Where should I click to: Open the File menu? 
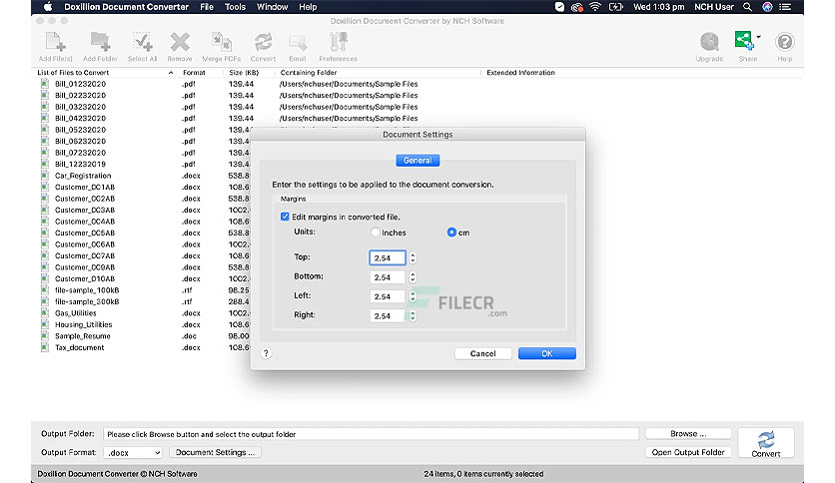point(207,7)
